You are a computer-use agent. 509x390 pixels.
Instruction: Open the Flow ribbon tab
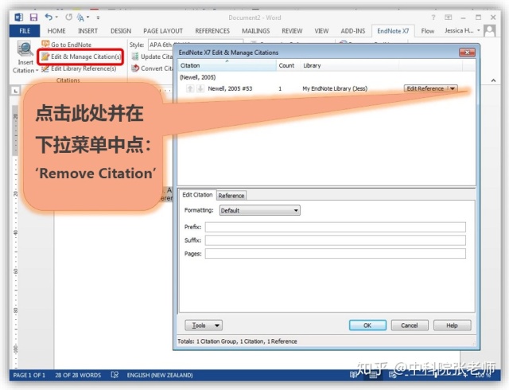pyautogui.click(x=428, y=31)
